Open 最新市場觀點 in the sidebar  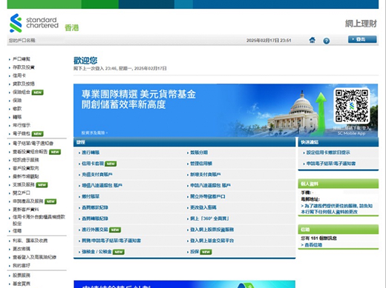(x=26, y=176)
